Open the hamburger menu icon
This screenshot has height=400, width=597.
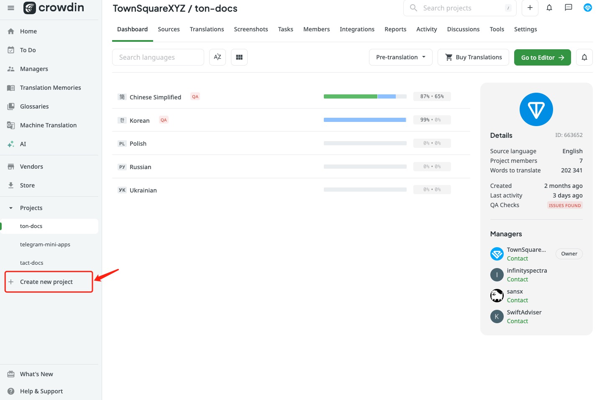(11, 8)
